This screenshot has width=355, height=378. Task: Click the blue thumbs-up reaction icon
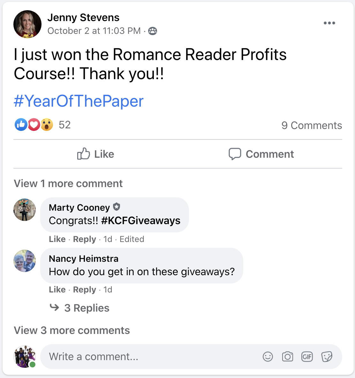tap(21, 125)
